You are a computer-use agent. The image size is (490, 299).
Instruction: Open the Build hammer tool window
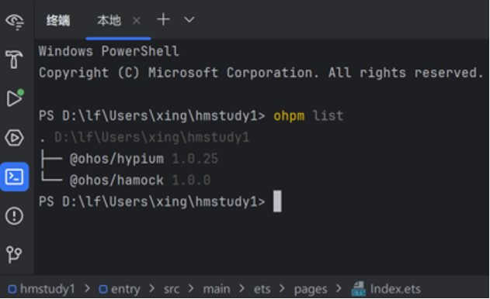14,59
